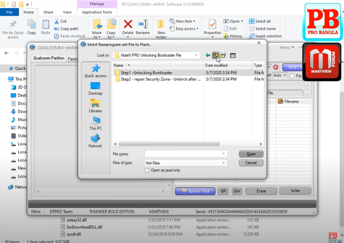Switch to the Share ribbon tab
The image size is (344, 243).
48,12
